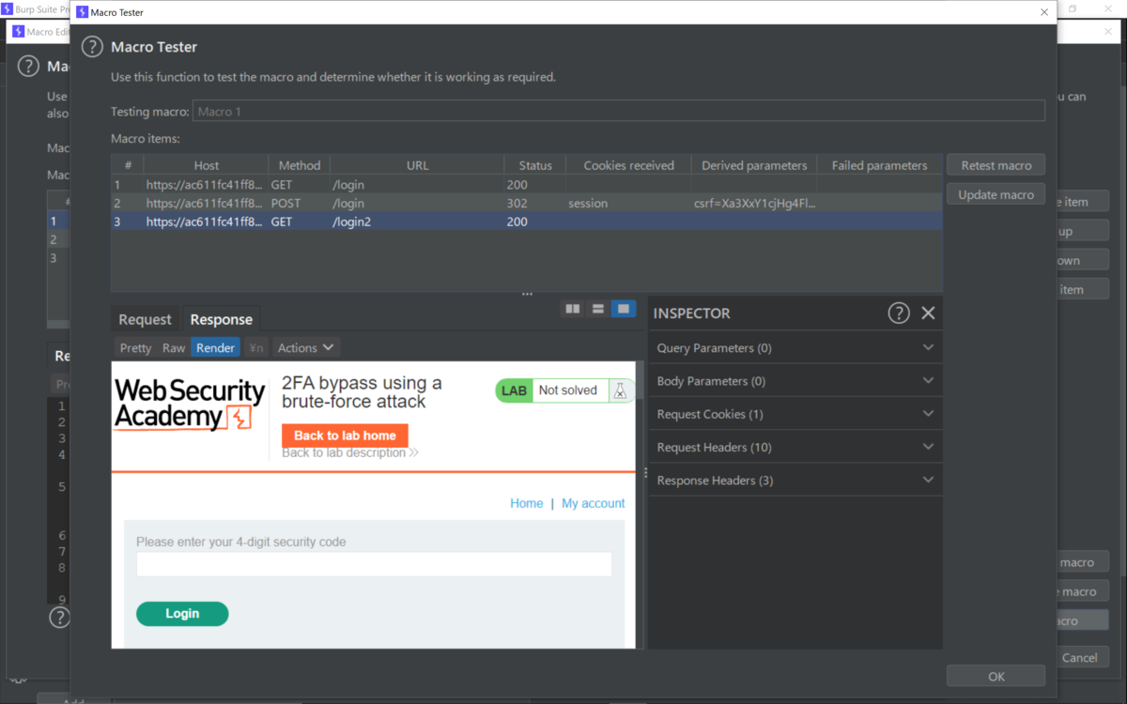
Task: Open the Actions dropdown menu
Action: [x=305, y=347]
